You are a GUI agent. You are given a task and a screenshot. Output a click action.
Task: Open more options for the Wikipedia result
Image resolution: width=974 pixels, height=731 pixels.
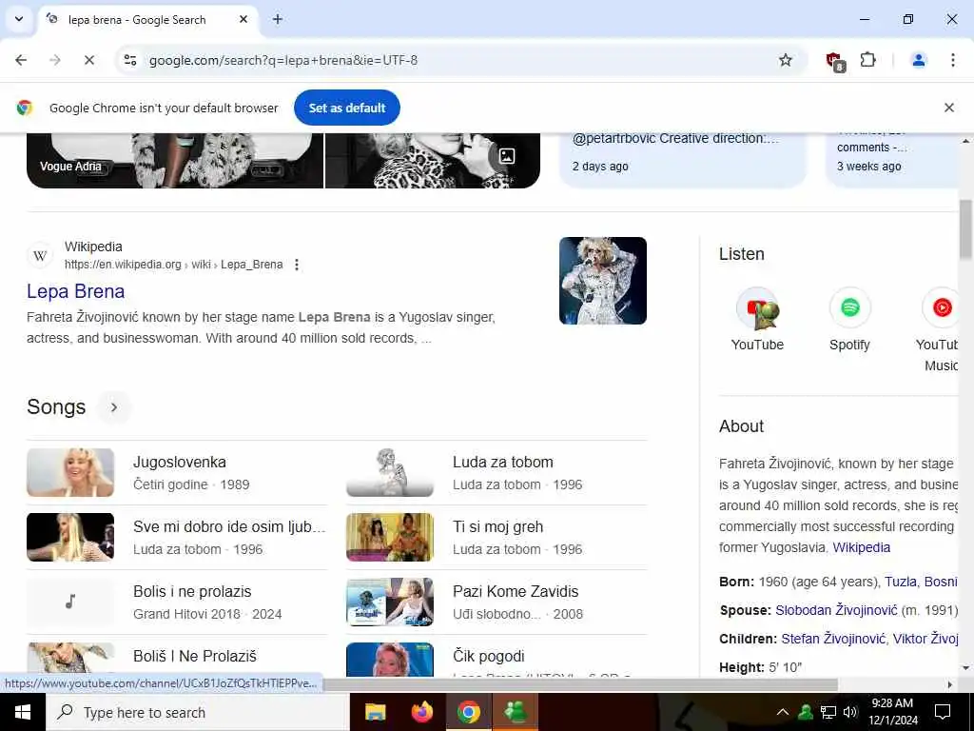(x=297, y=265)
